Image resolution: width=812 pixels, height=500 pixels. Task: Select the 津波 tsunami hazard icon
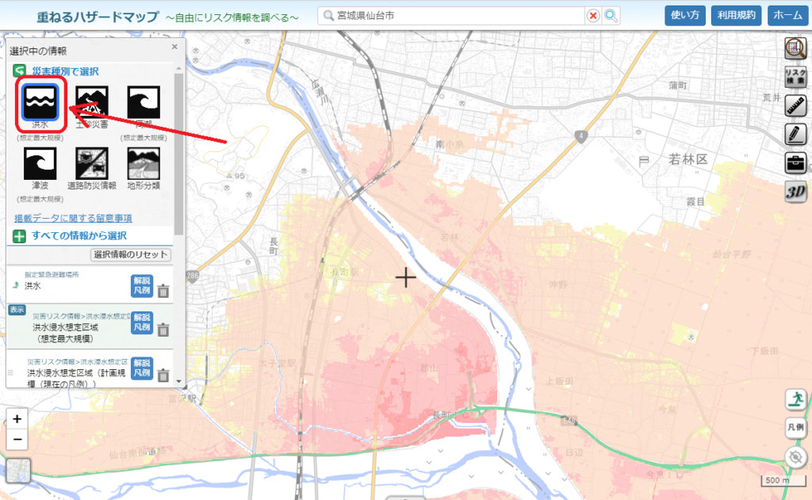point(40,163)
